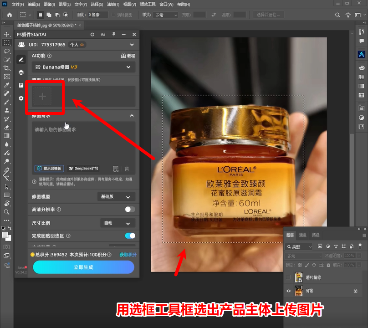The width and height of the screenshot is (368, 328).
Task: Open Banana修图 V3 function dropdown
Action: [83, 67]
